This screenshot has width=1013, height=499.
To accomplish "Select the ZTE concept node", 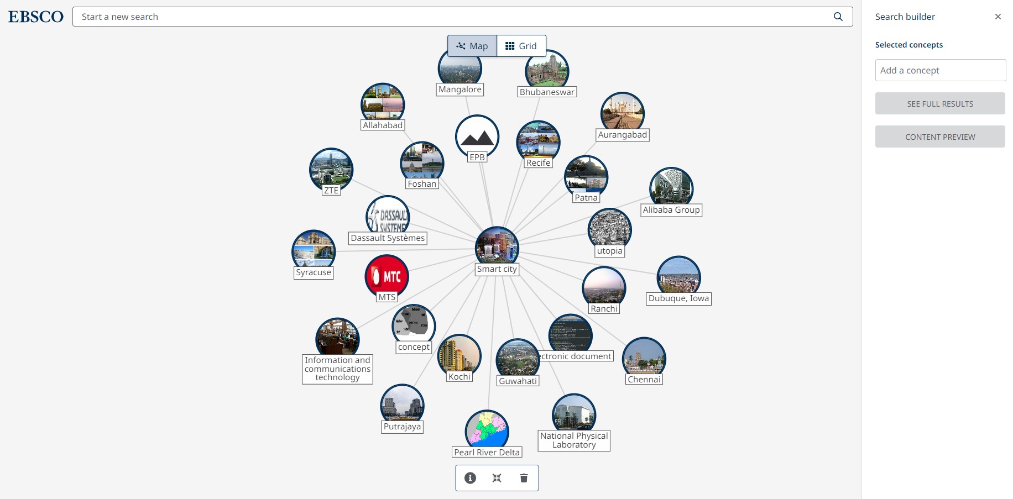I will tap(331, 170).
